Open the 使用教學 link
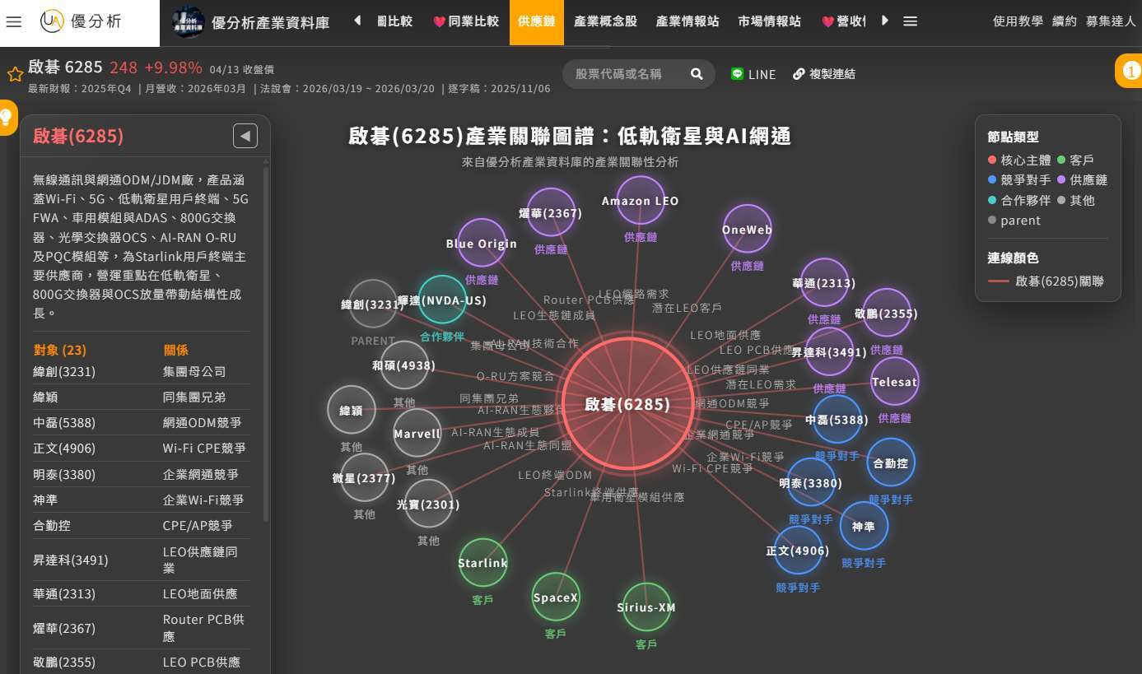The height and width of the screenshot is (674, 1142). click(x=1018, y=22)
